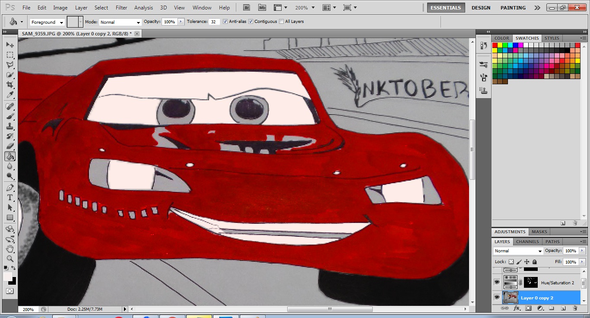Click the foreground color swatch in toolbox
590x318 pixels.
tap(7, 277)
